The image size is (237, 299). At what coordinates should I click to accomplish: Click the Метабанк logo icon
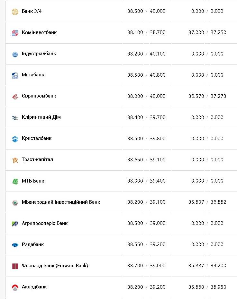coord(15,75)
